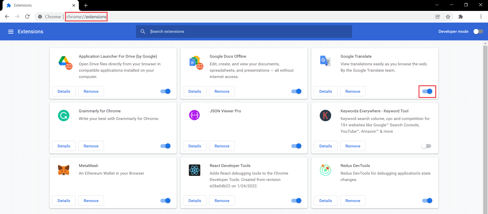
Task: Remove Google Docs Offline extension
Action: [x=222, y=91]
